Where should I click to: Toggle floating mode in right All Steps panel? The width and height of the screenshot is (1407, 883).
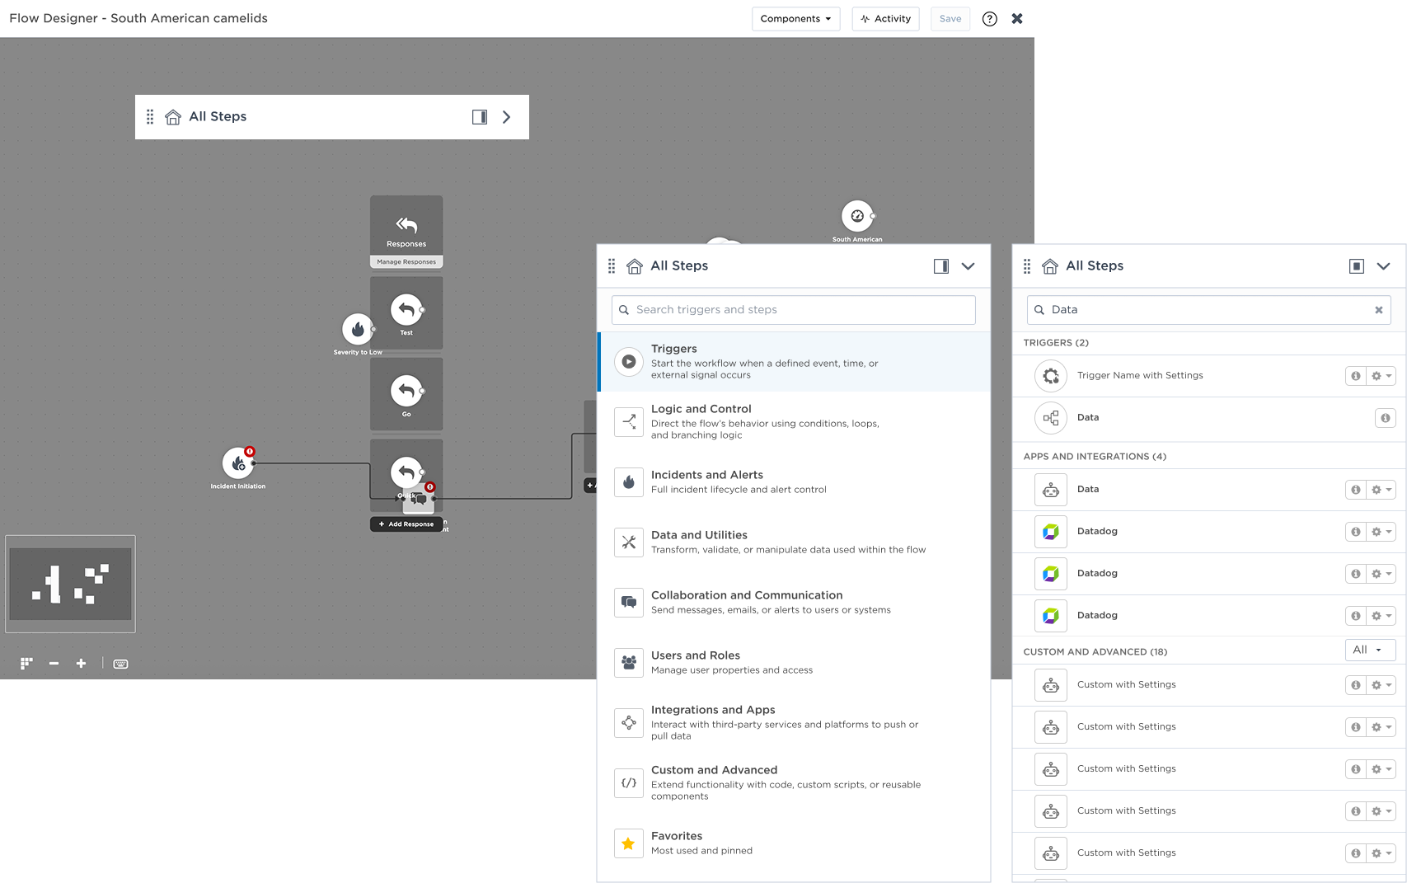pyautogui.click(x=1357, y=266)
